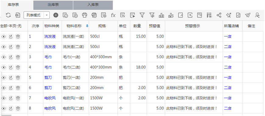Delete row 2 洗发液(二店) with trash icon

tap(18, 47)
